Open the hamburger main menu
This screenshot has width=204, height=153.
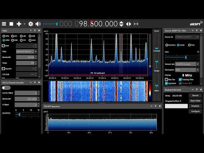4,24
